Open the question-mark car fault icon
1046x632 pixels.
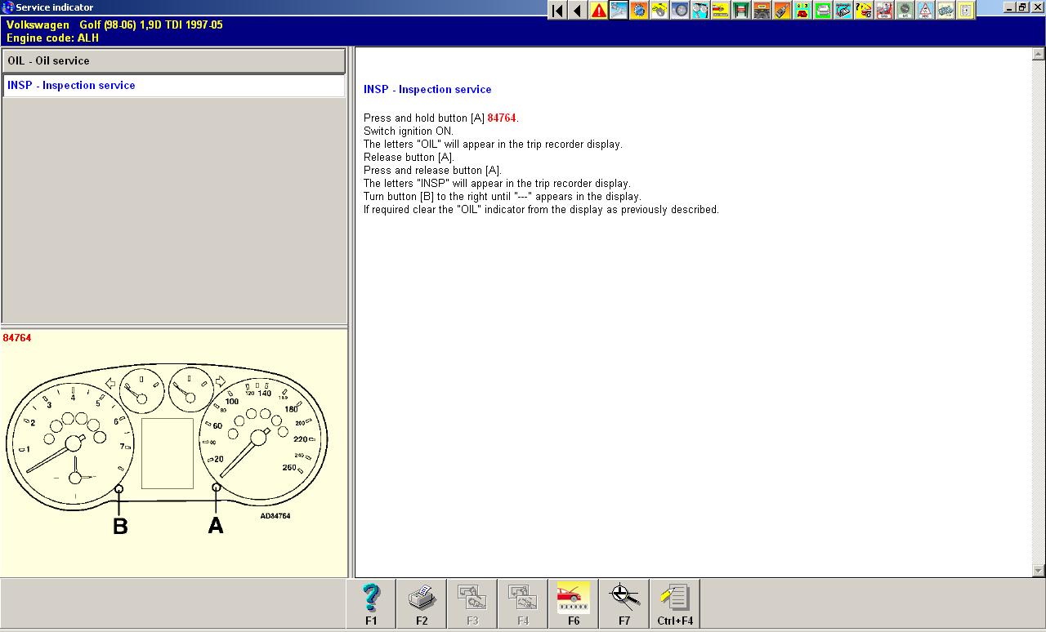click(864, 11)
